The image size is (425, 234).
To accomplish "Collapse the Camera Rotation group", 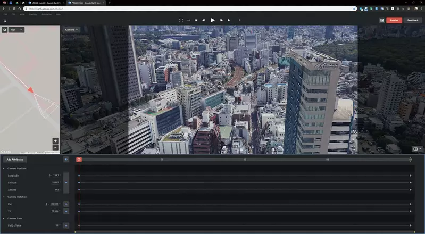I will (x=4, y=197).
